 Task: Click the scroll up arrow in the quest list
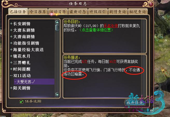pos(57,22)
